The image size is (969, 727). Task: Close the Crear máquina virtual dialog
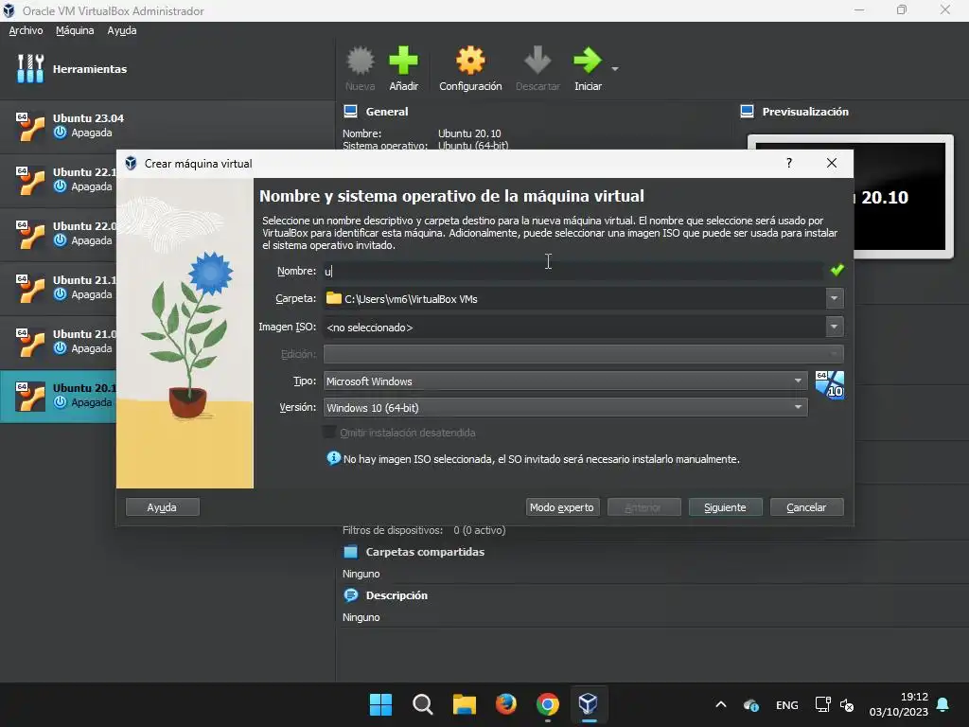(832, 163)
